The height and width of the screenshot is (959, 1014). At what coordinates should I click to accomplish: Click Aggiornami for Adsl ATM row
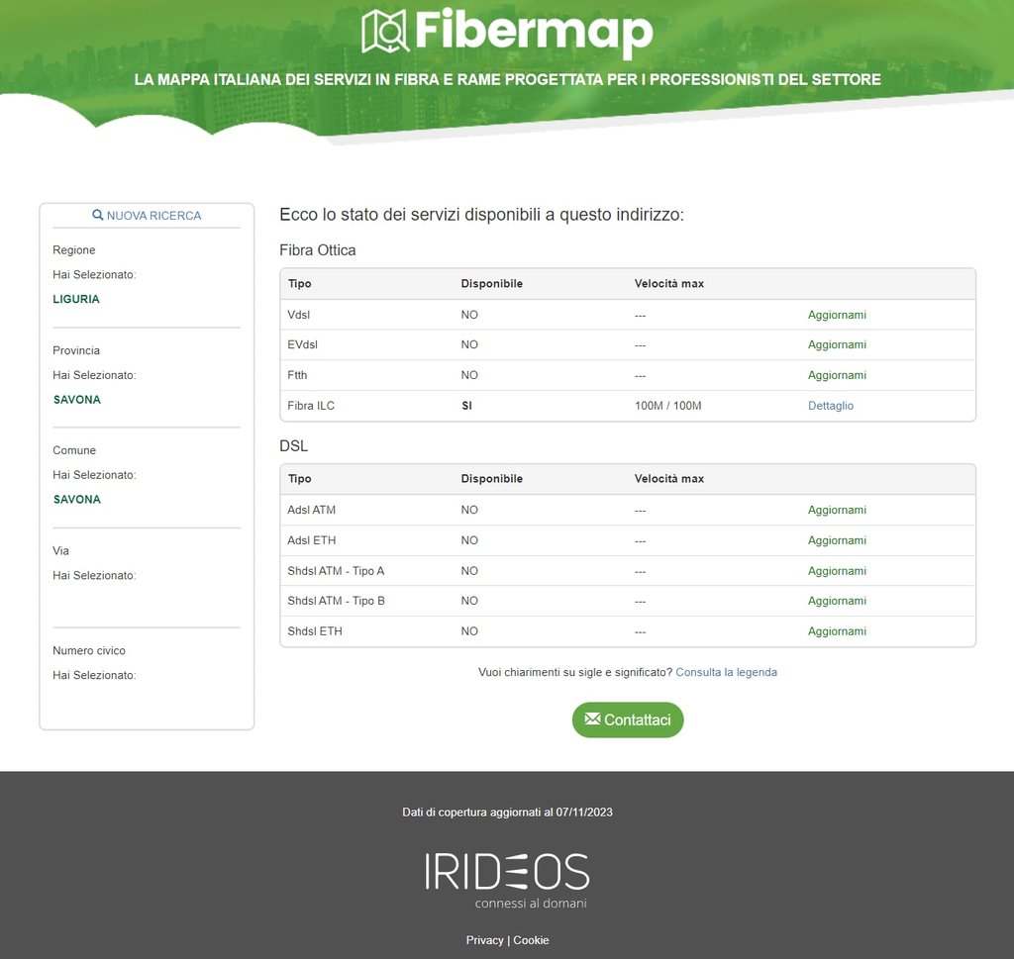(x=837, y=510)
